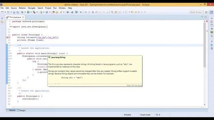The height and width of the screenshot is (120, 214).
Task: Click the Open Type icon
Action: pyautogui.click(x=53, y=12)
